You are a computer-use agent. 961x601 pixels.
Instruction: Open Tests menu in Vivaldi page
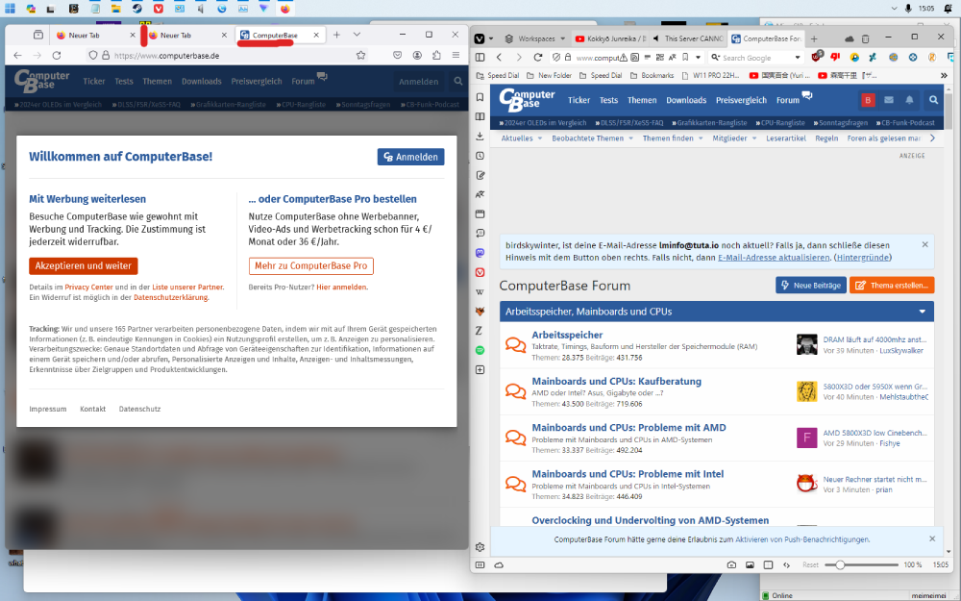[x=608, y=100]
